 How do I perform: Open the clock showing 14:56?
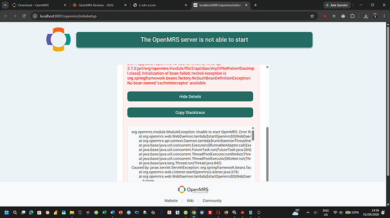pyautogui.click(x=371, y=212)
